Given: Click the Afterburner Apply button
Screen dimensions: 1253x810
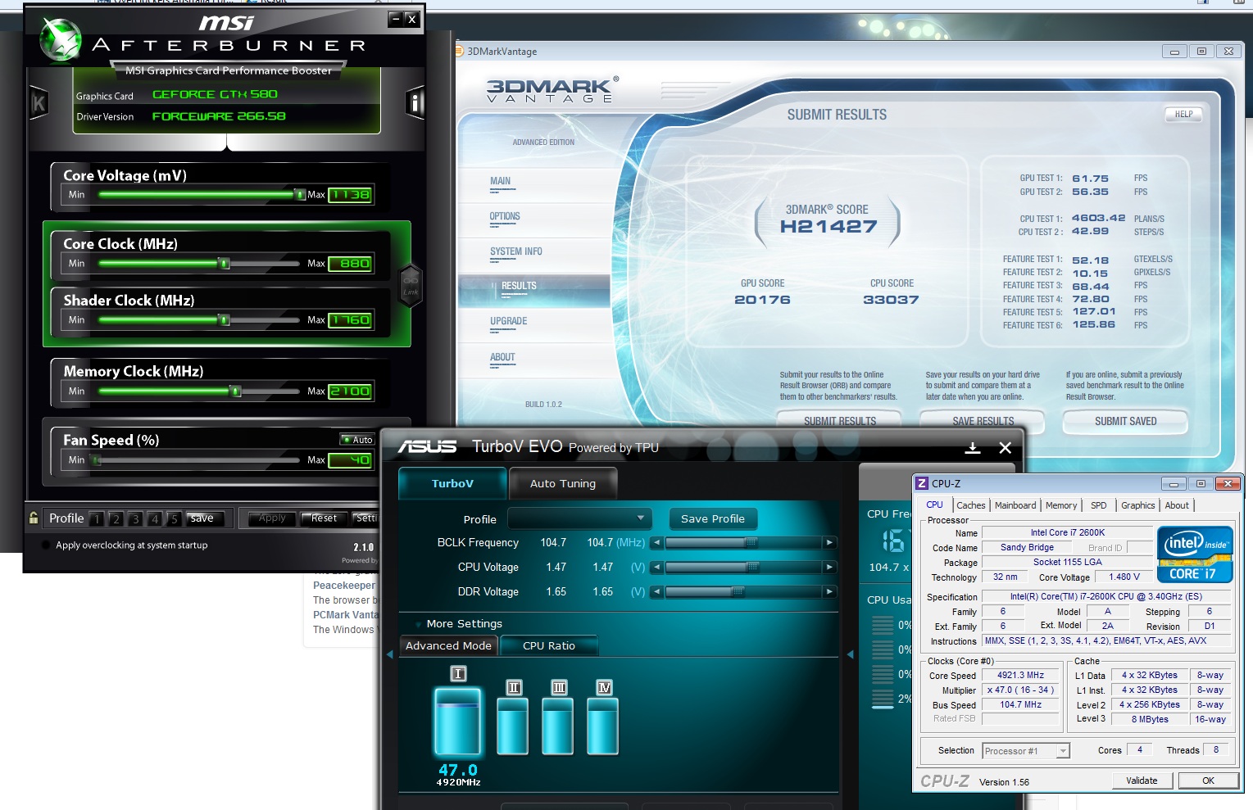Looking at the screenshot, I should [x=272, y=518].
